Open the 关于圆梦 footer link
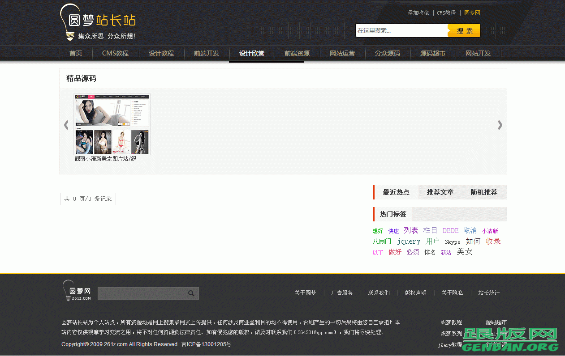The height and width of the screenshot is (356, 565). (305, 293)
